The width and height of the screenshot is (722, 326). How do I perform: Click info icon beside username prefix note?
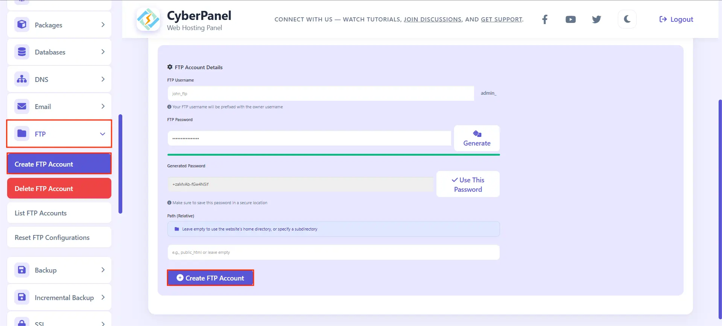click(169, 107)
